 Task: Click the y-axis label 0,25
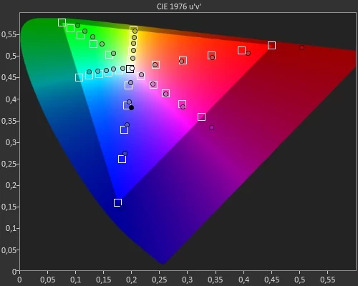(9, 164)
